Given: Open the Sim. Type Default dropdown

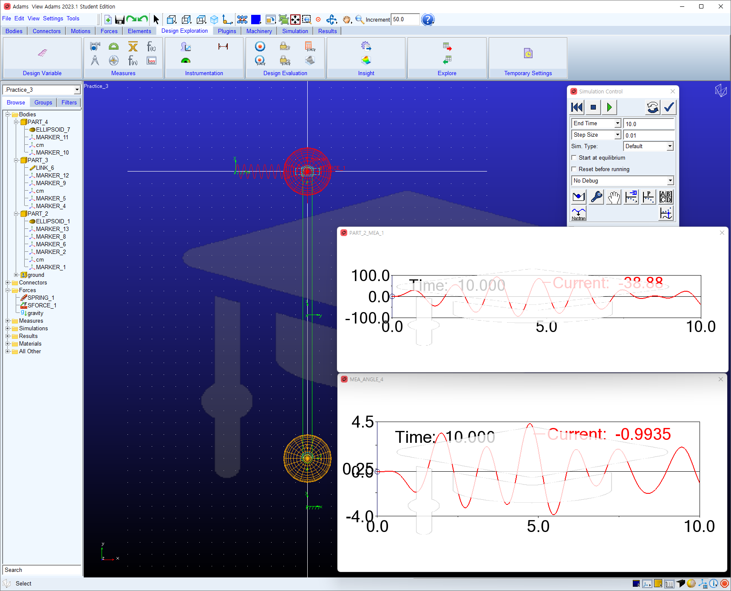Looking at the screenshot, I should (649, 146).
